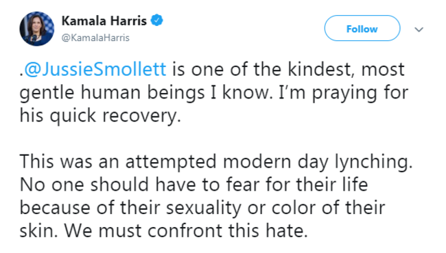Click the 'We must confront this hate' text
This screenshot has height=253, width=446.
click(x=186, y=230)
